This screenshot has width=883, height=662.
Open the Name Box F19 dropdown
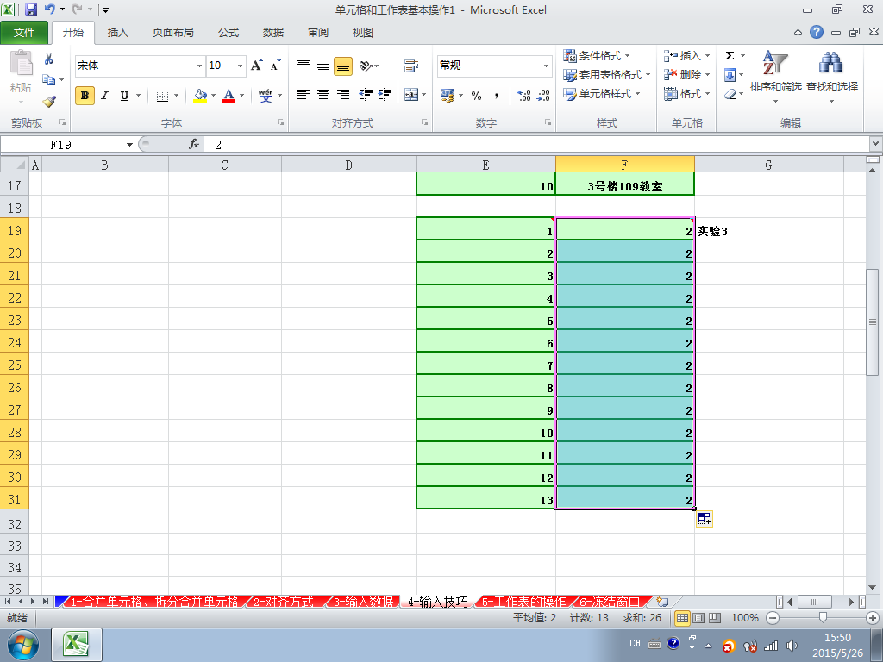pyautogui.click(x=129, y=145)
